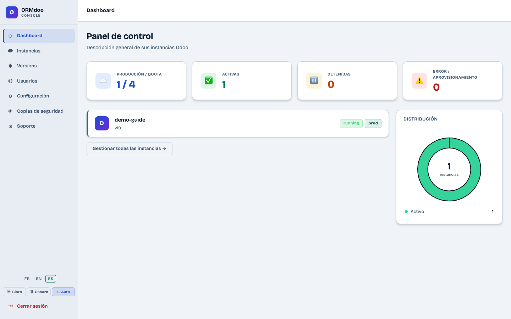Go to Instancias in the sidebar
Screen dimensions: 511x319
click(x=39, y=51)
